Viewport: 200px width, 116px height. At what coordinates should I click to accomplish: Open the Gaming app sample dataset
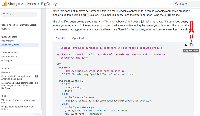tap(7, 61)
